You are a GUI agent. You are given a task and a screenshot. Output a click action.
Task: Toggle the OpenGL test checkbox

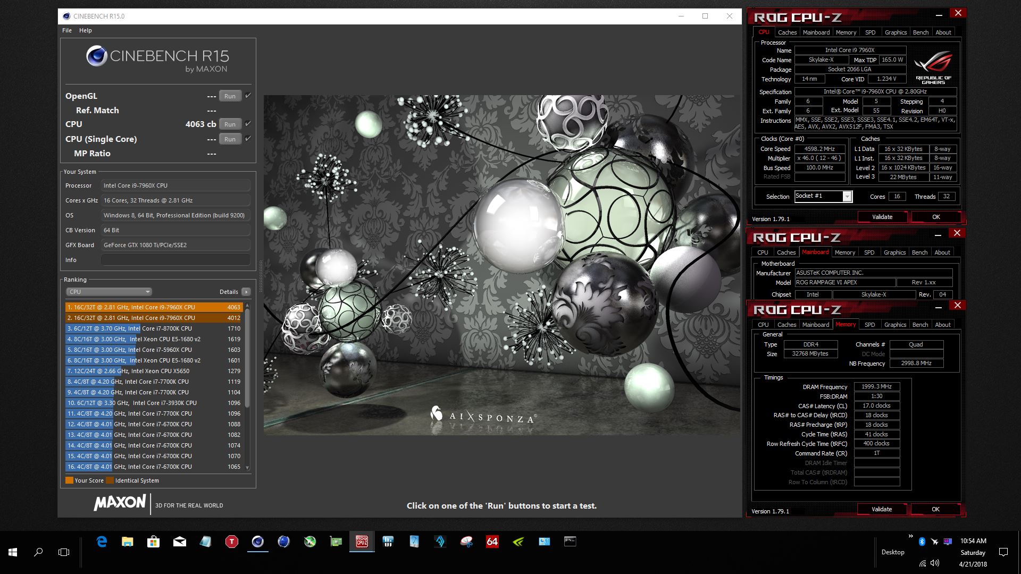[248, 96]
